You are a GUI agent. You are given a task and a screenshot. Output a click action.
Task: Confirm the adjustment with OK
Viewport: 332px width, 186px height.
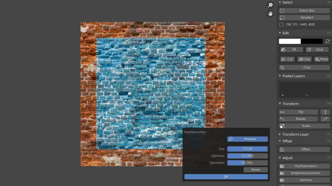[x=226, y=176]
